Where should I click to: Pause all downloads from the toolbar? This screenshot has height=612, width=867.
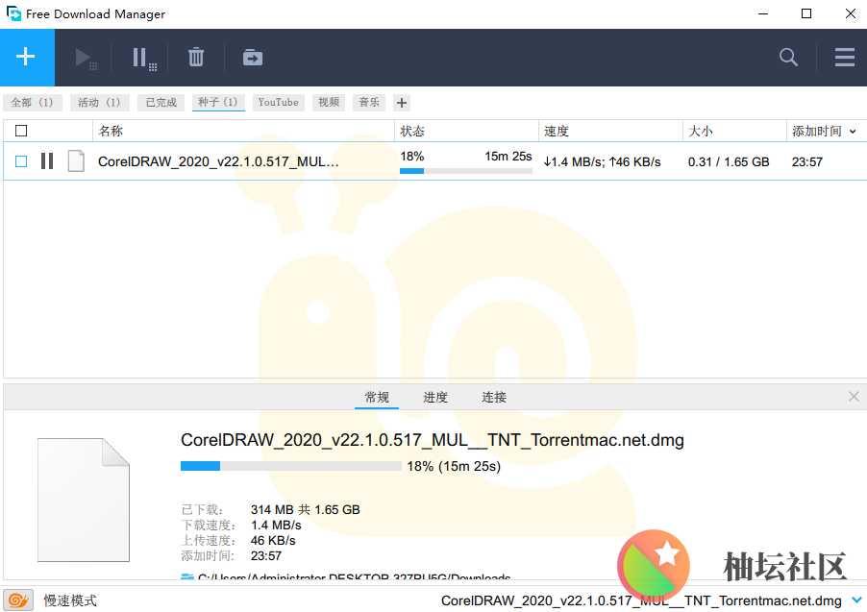click(x=144, y=58)
